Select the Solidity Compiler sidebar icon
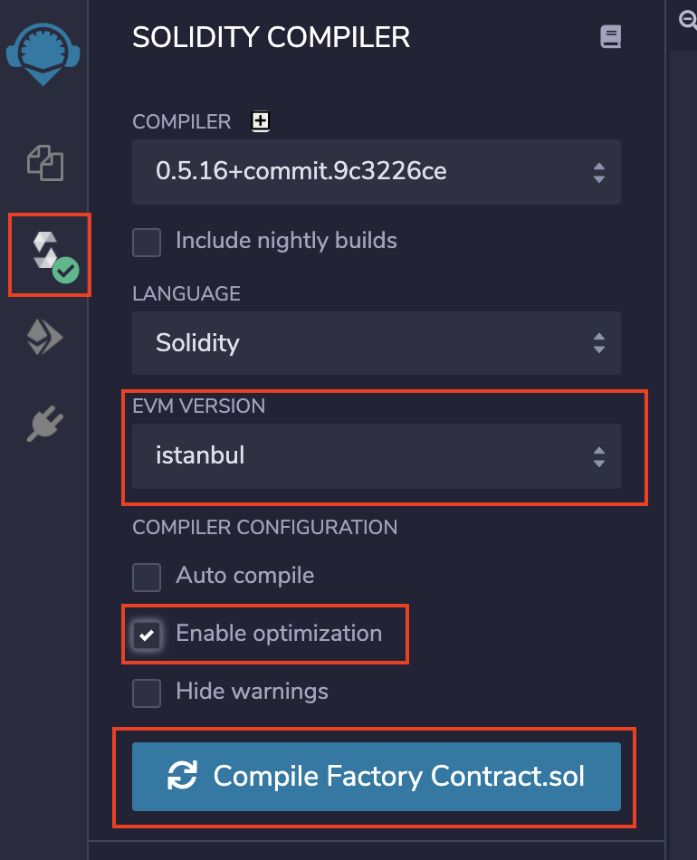 click(50, 254)
